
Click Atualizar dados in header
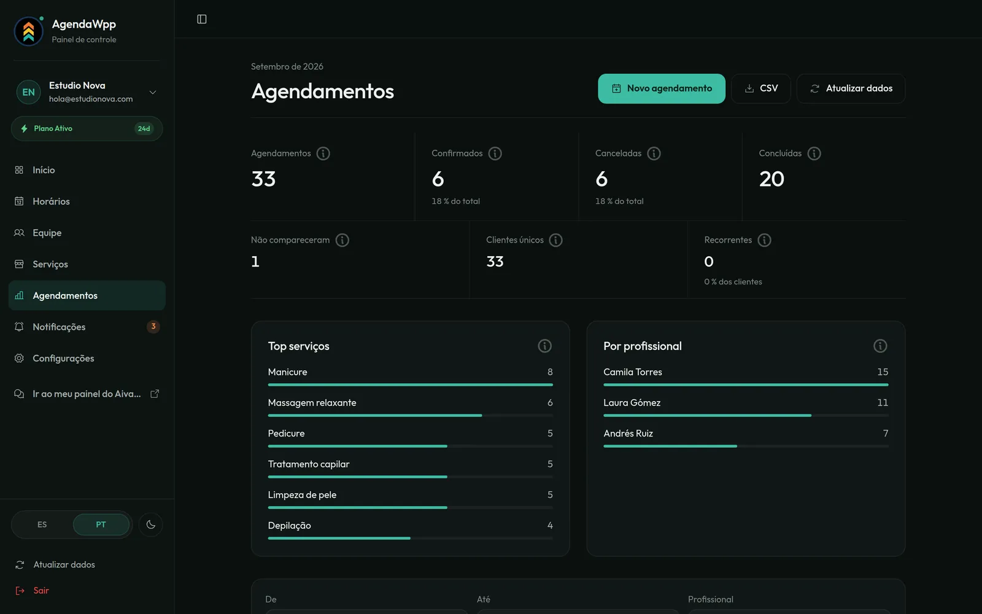[x=851, y=88]
